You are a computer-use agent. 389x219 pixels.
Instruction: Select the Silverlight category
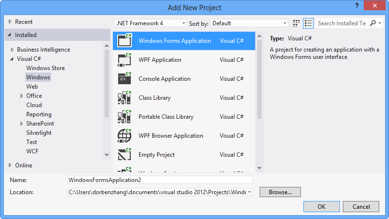[39, 133]
